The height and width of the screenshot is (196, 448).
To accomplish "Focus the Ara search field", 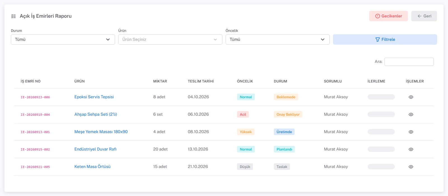I will pyautogui.click(x=409, y=62).
